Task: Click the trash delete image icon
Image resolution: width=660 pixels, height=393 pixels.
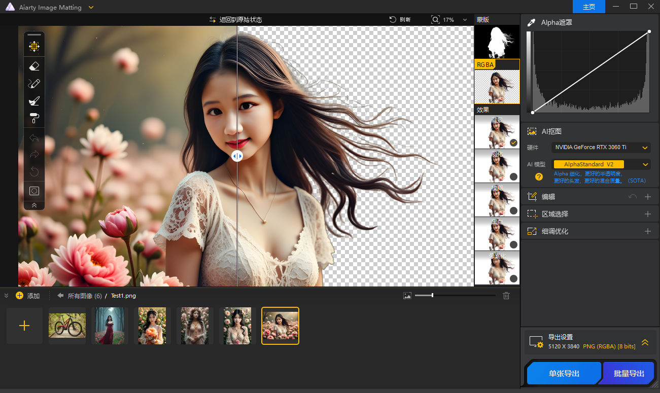Action: (506, 296)
